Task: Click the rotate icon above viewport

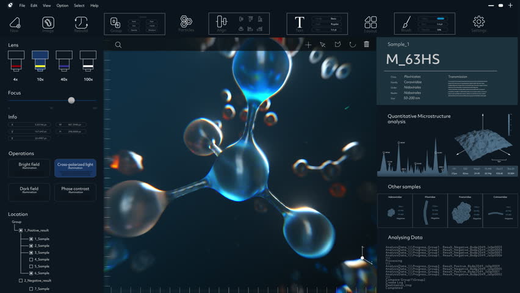Action: pyautogui.click(x=352, y=45)
